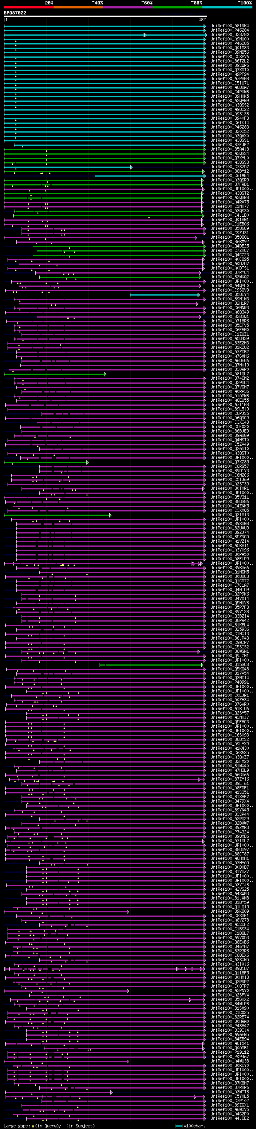The height and width of the screenshot is (1129, 256).
Task: Click the UniRef100_C5IU71 label
Action: (x=229, y=83)
